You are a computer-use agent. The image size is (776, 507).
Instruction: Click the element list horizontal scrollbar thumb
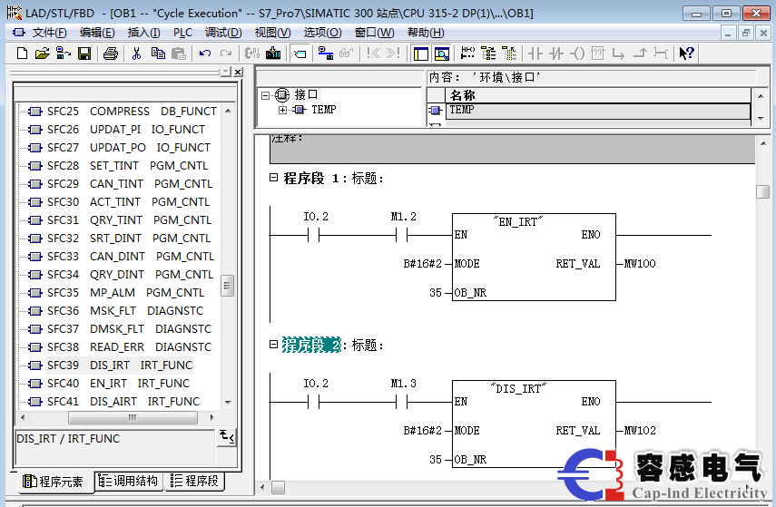tap(133, 417)
